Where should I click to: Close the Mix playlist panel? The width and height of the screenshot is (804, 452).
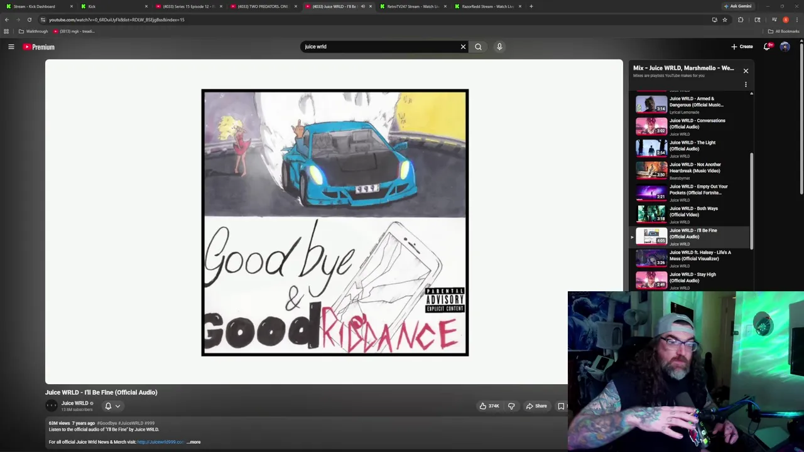point(746,71)
